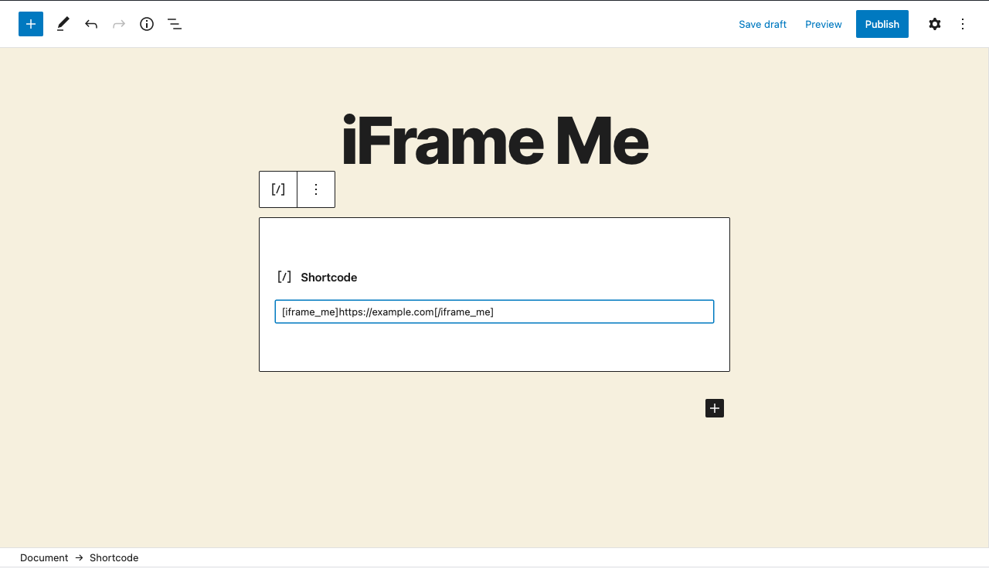Undo the last change
The width and height of the screenshot is (989, 569).
91,24
